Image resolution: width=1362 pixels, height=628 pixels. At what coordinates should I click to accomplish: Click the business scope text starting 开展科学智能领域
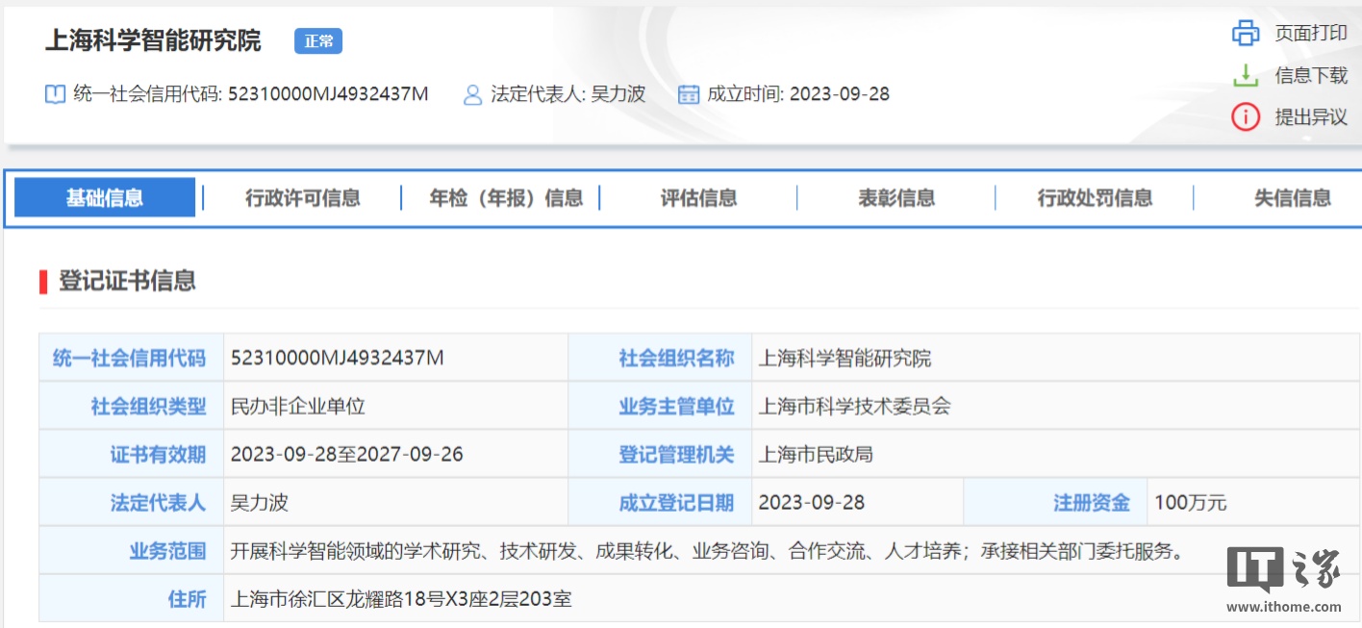tap(707, 551)
